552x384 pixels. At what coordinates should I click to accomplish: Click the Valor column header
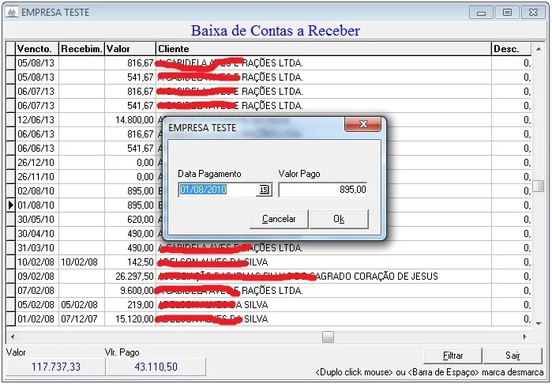pyautogui.click(x=130, y=49)
